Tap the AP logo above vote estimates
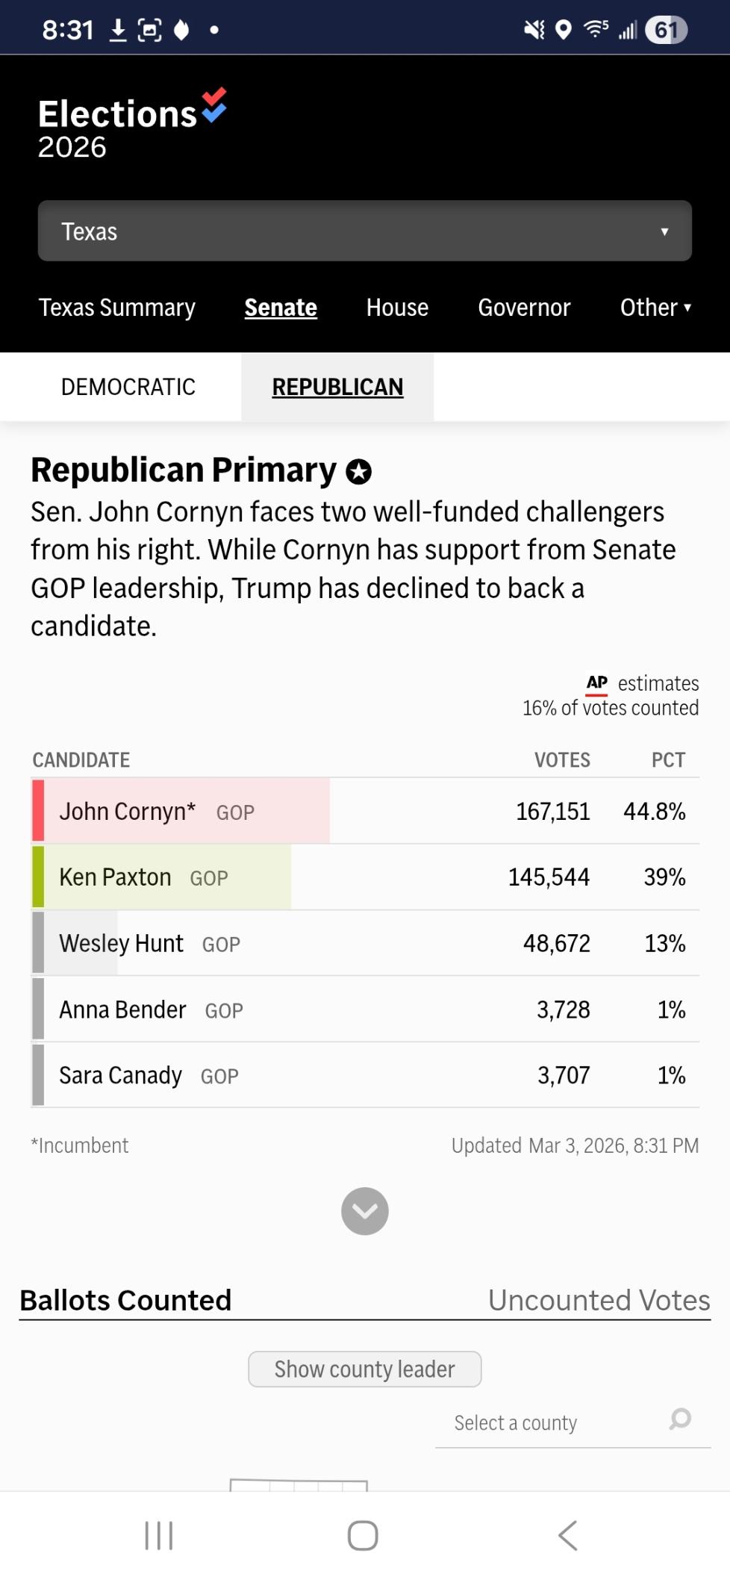730x1583 pixels. tap(597, 683)
